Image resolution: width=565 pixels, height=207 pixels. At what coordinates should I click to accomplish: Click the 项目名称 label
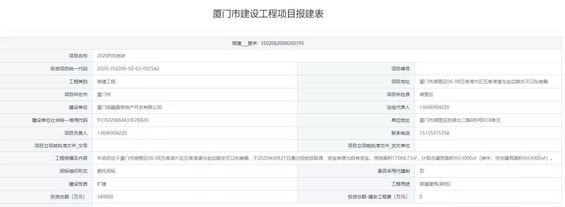point(78,56)
